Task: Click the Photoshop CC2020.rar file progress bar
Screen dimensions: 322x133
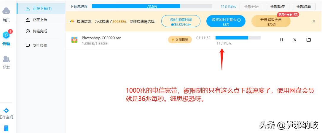Action: click(x=238, y=38)
